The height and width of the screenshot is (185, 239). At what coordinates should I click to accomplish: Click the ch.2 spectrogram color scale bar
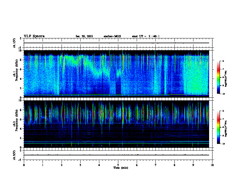tap(218, 127)
